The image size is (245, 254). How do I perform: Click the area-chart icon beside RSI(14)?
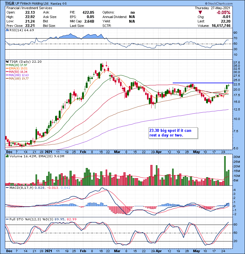tap(7, 30)
